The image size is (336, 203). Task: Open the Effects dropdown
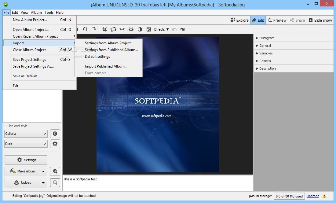(161, 29)
